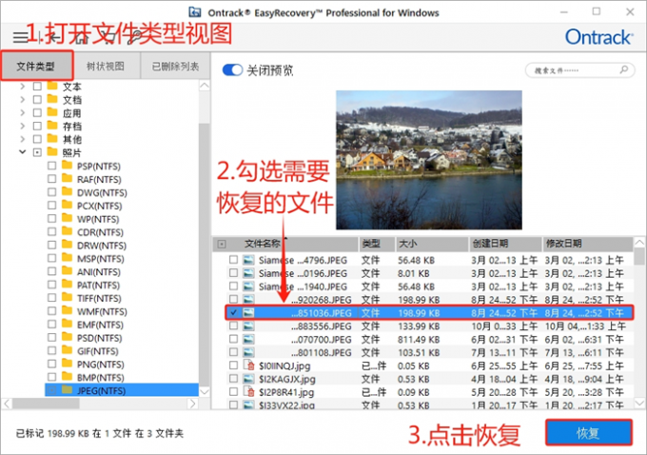Toggle select-all checkbox in file list header
The height and width of the screenshot is (455, 647).
pyautogui.click(x=222, y=244)
